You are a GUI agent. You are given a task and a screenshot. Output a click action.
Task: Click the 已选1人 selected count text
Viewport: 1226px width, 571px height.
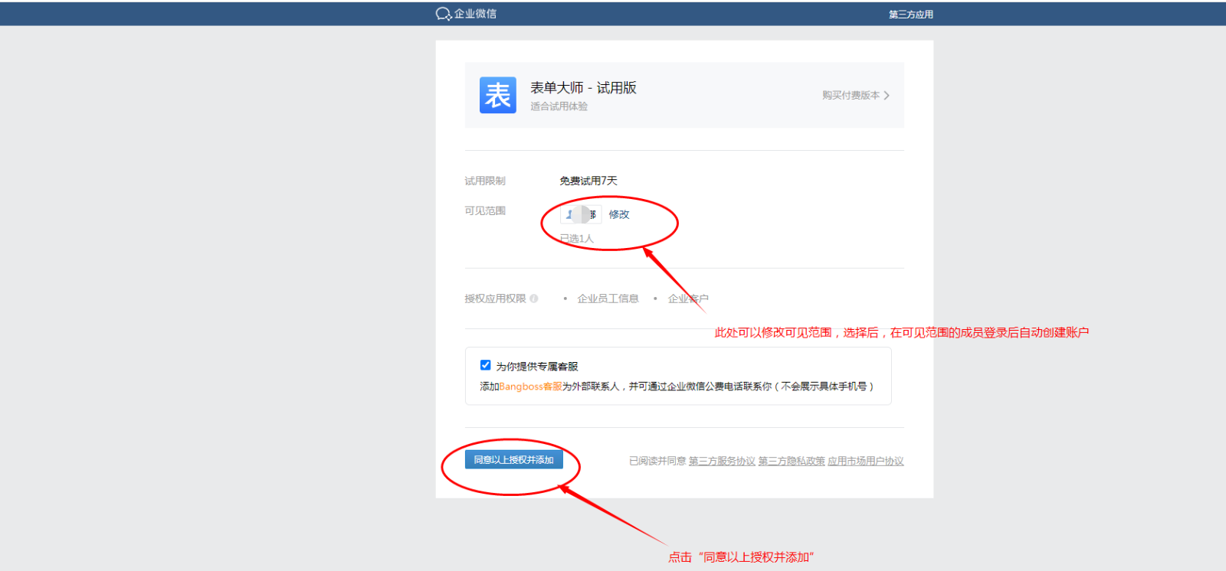[x=576, y=239]
